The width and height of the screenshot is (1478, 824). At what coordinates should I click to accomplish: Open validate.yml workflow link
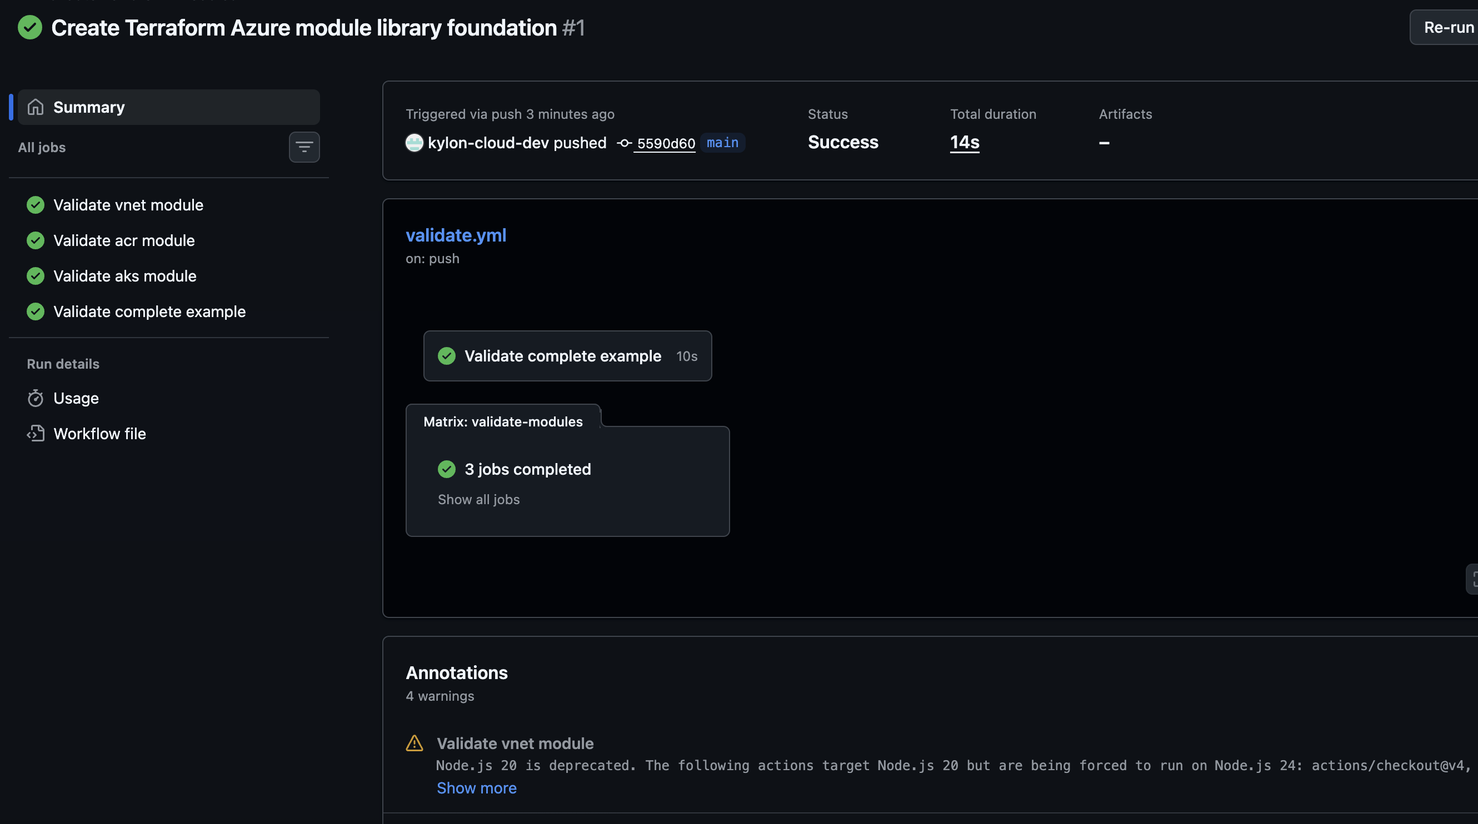tap(456, 235)
